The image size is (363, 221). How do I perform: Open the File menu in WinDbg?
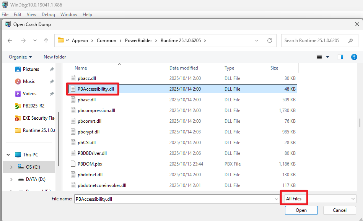pos(5,15)
